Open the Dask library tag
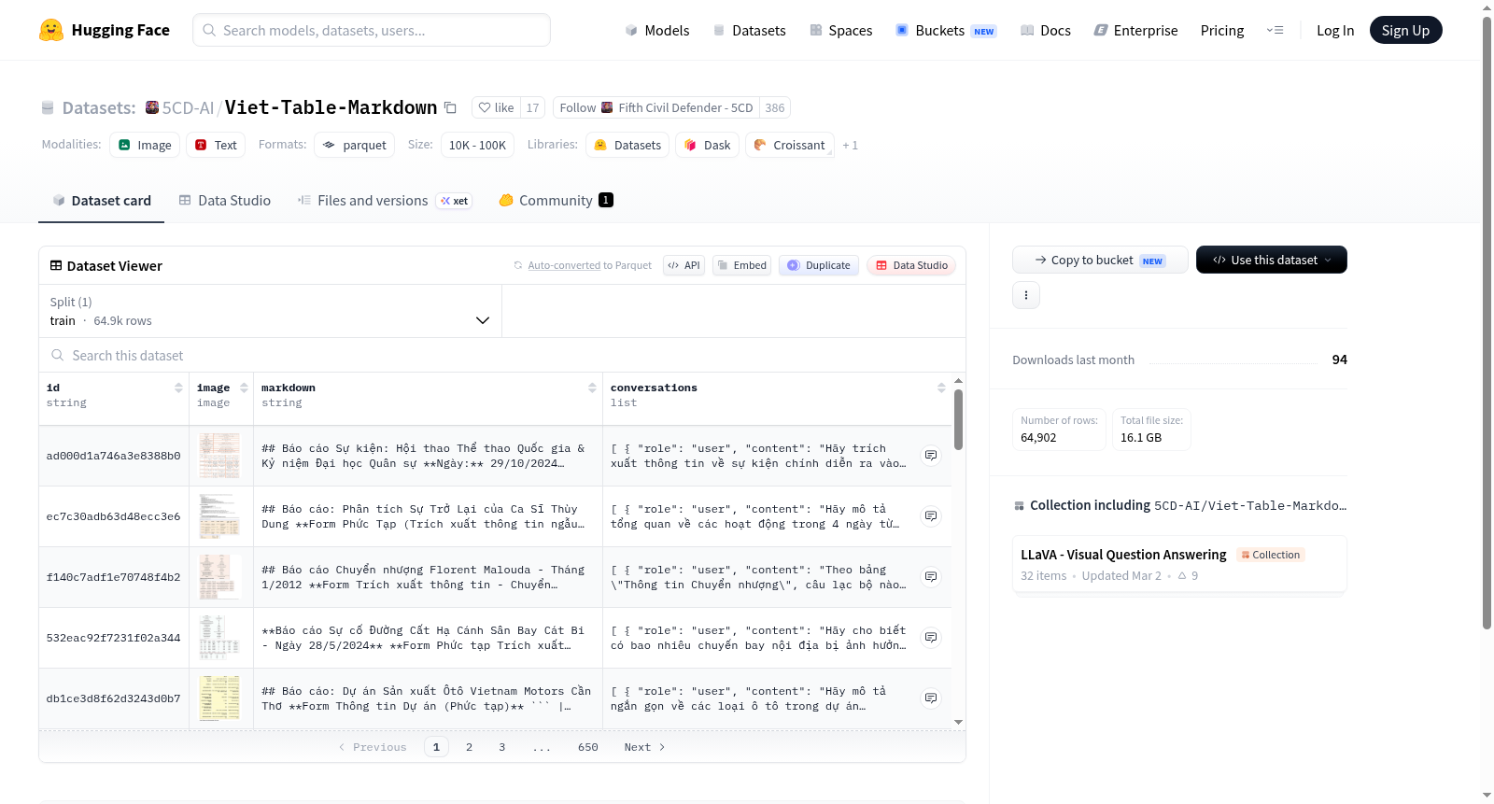Viewport: 1494px width, 804px height. [x=708, y=145]
